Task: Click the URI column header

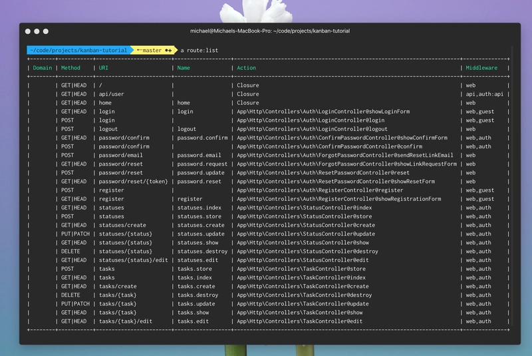Action: click(x=104, y=68)
